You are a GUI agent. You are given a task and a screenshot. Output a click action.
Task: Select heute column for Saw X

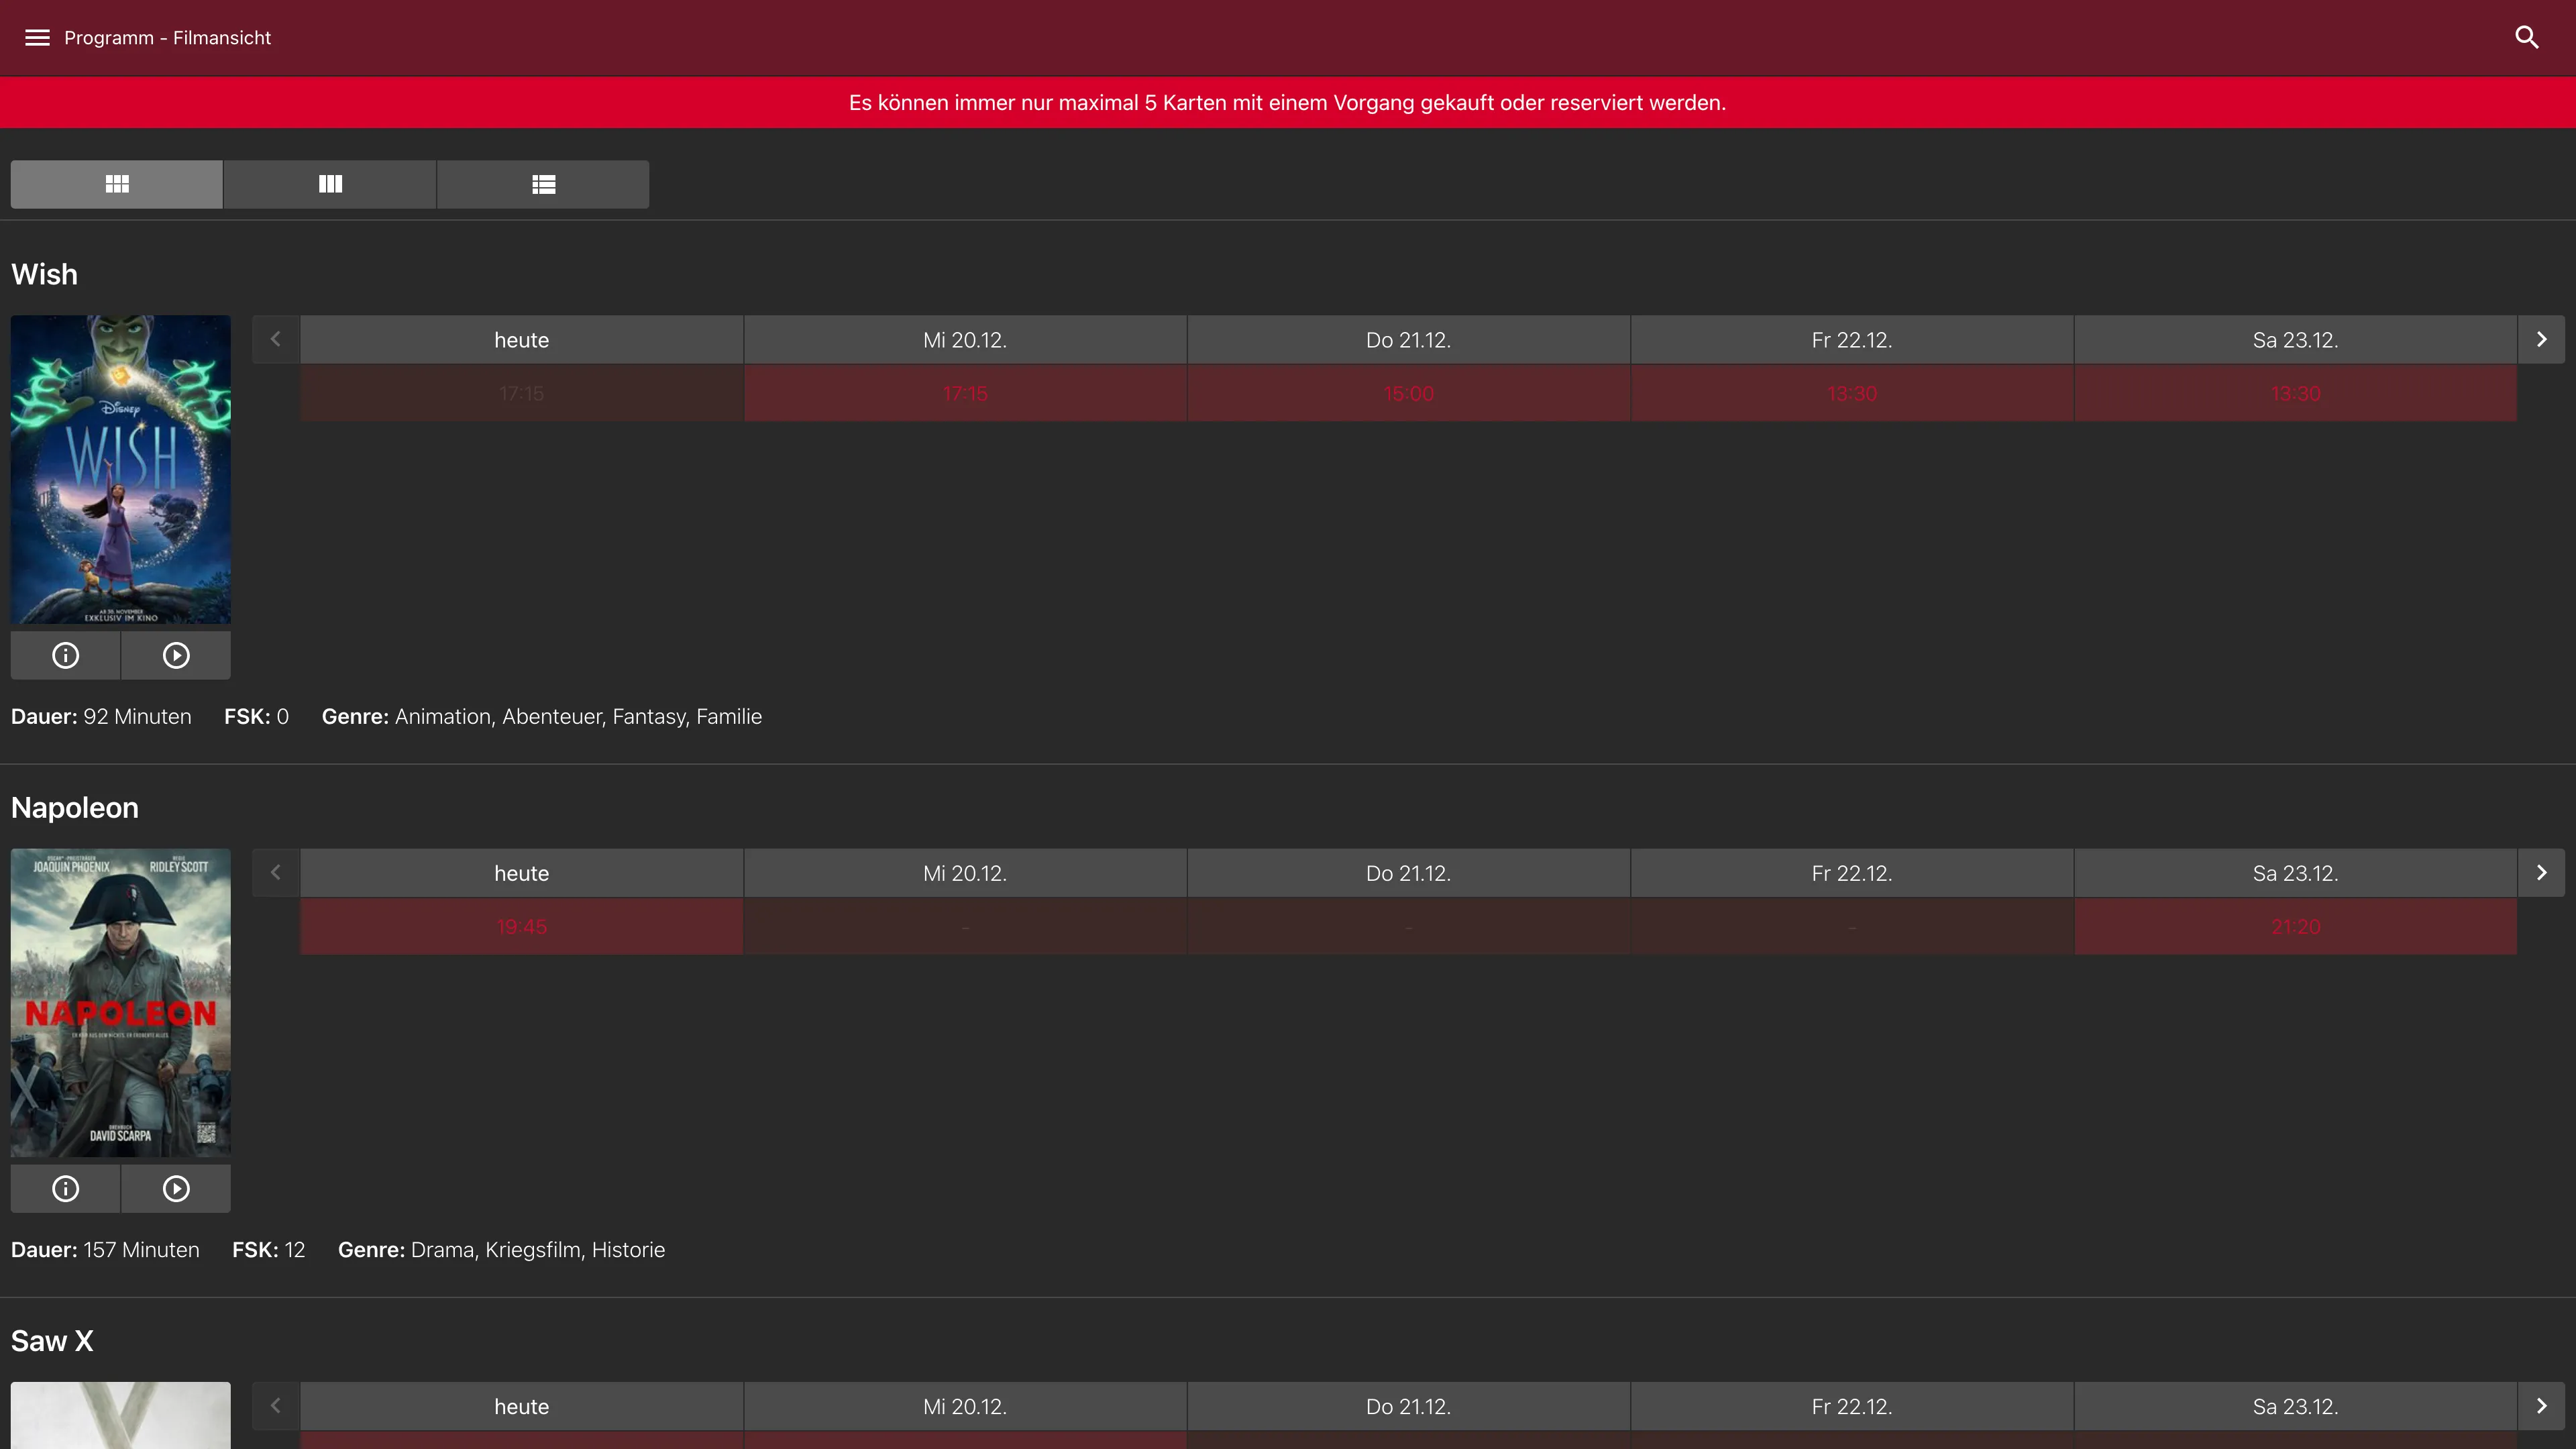coord(522,1406)
